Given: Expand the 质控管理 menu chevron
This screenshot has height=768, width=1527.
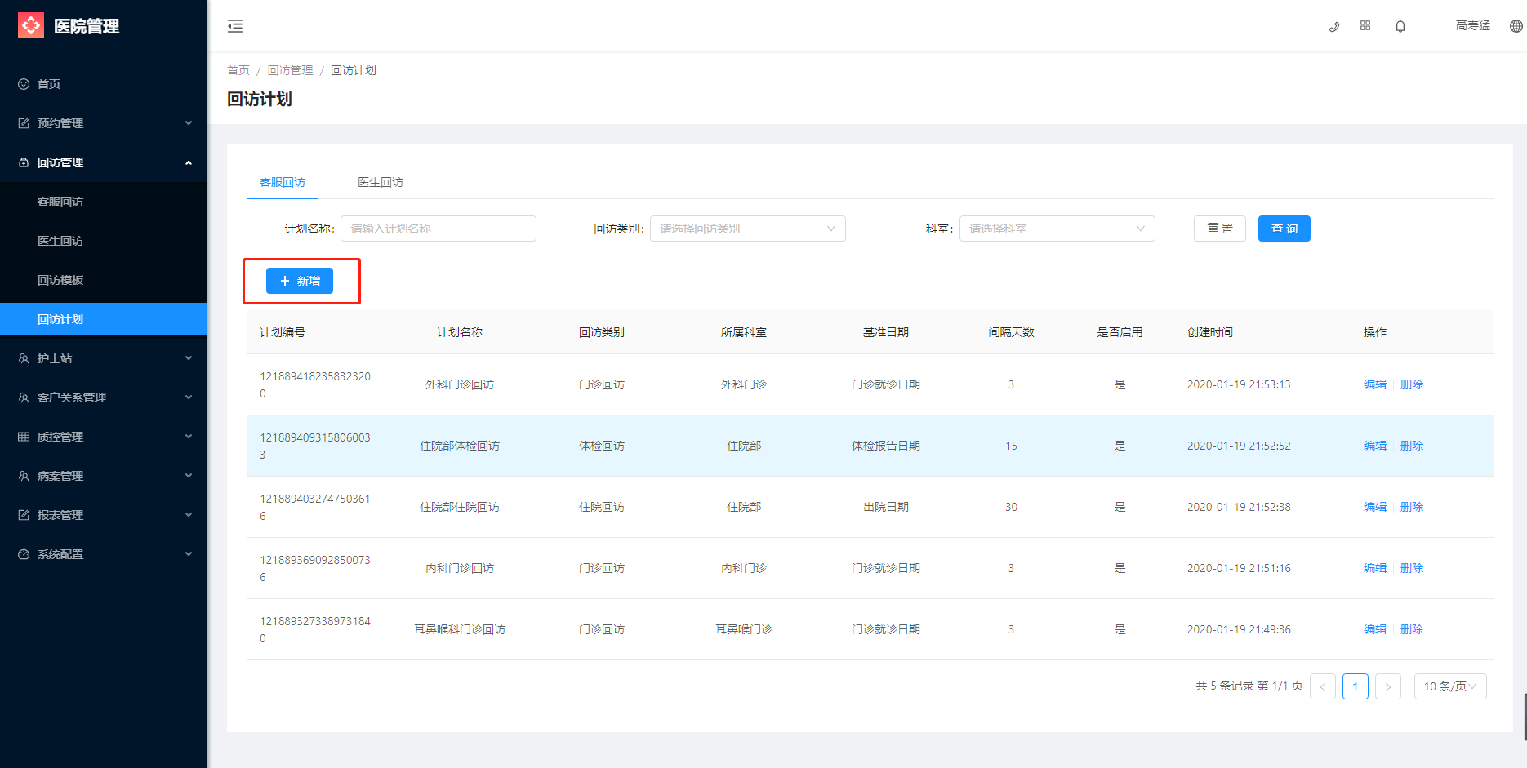Looking at the screenshot, I should pyautogui.click(x=189, y=437).
